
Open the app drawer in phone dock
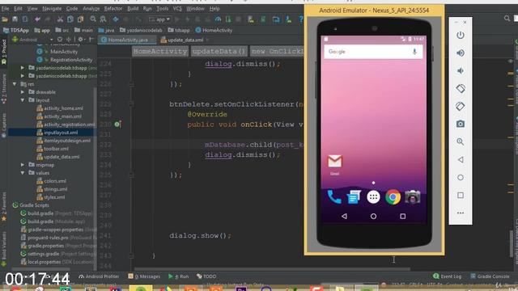373,197
